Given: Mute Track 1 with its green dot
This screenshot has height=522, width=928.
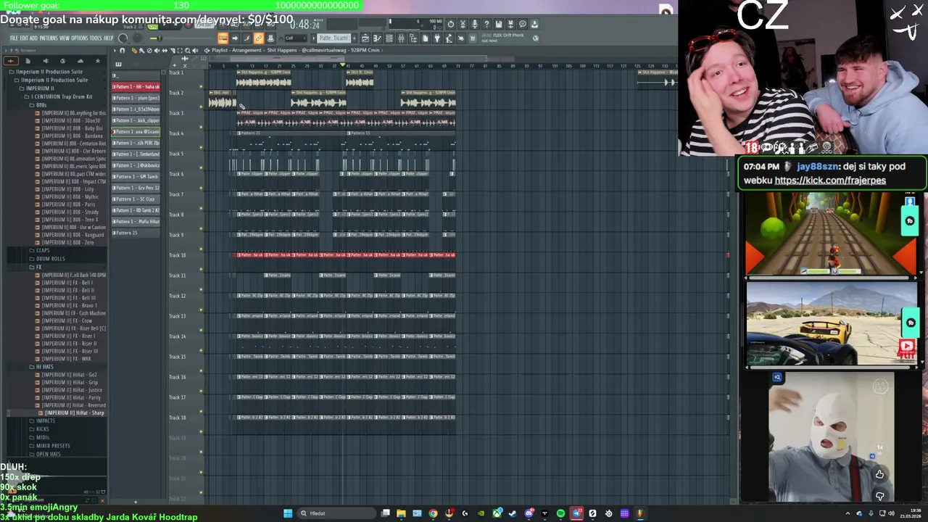Looking at the screenshot, I should (x=202, y=86).
